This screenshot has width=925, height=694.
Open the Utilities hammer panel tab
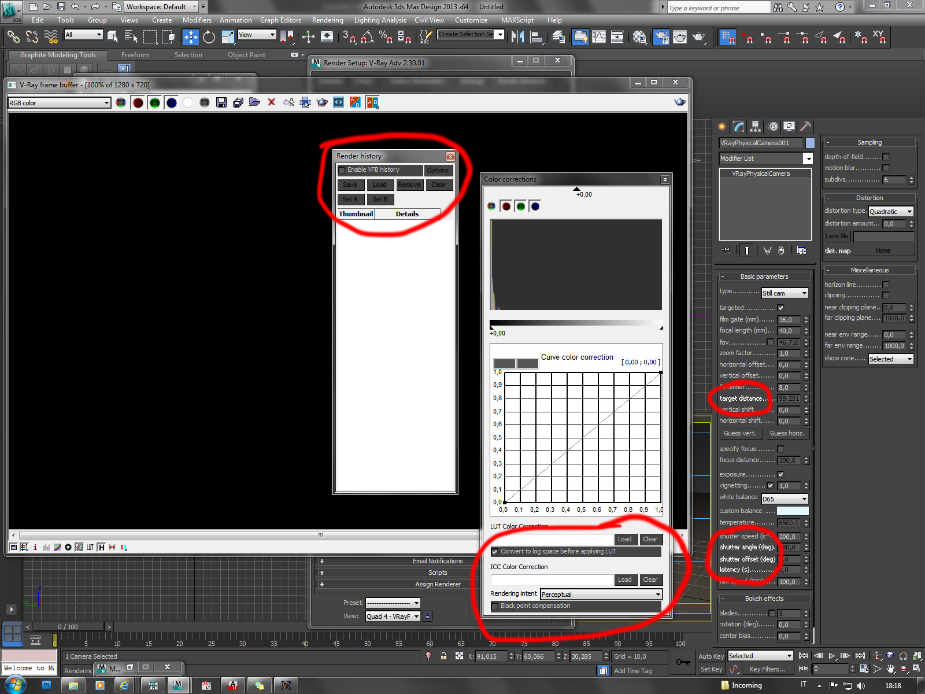click(x=805, y=127)
